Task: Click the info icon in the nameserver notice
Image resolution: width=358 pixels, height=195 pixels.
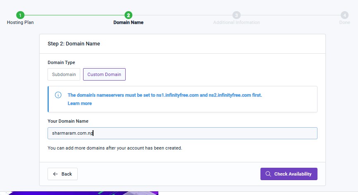Action: coord(58,95)
